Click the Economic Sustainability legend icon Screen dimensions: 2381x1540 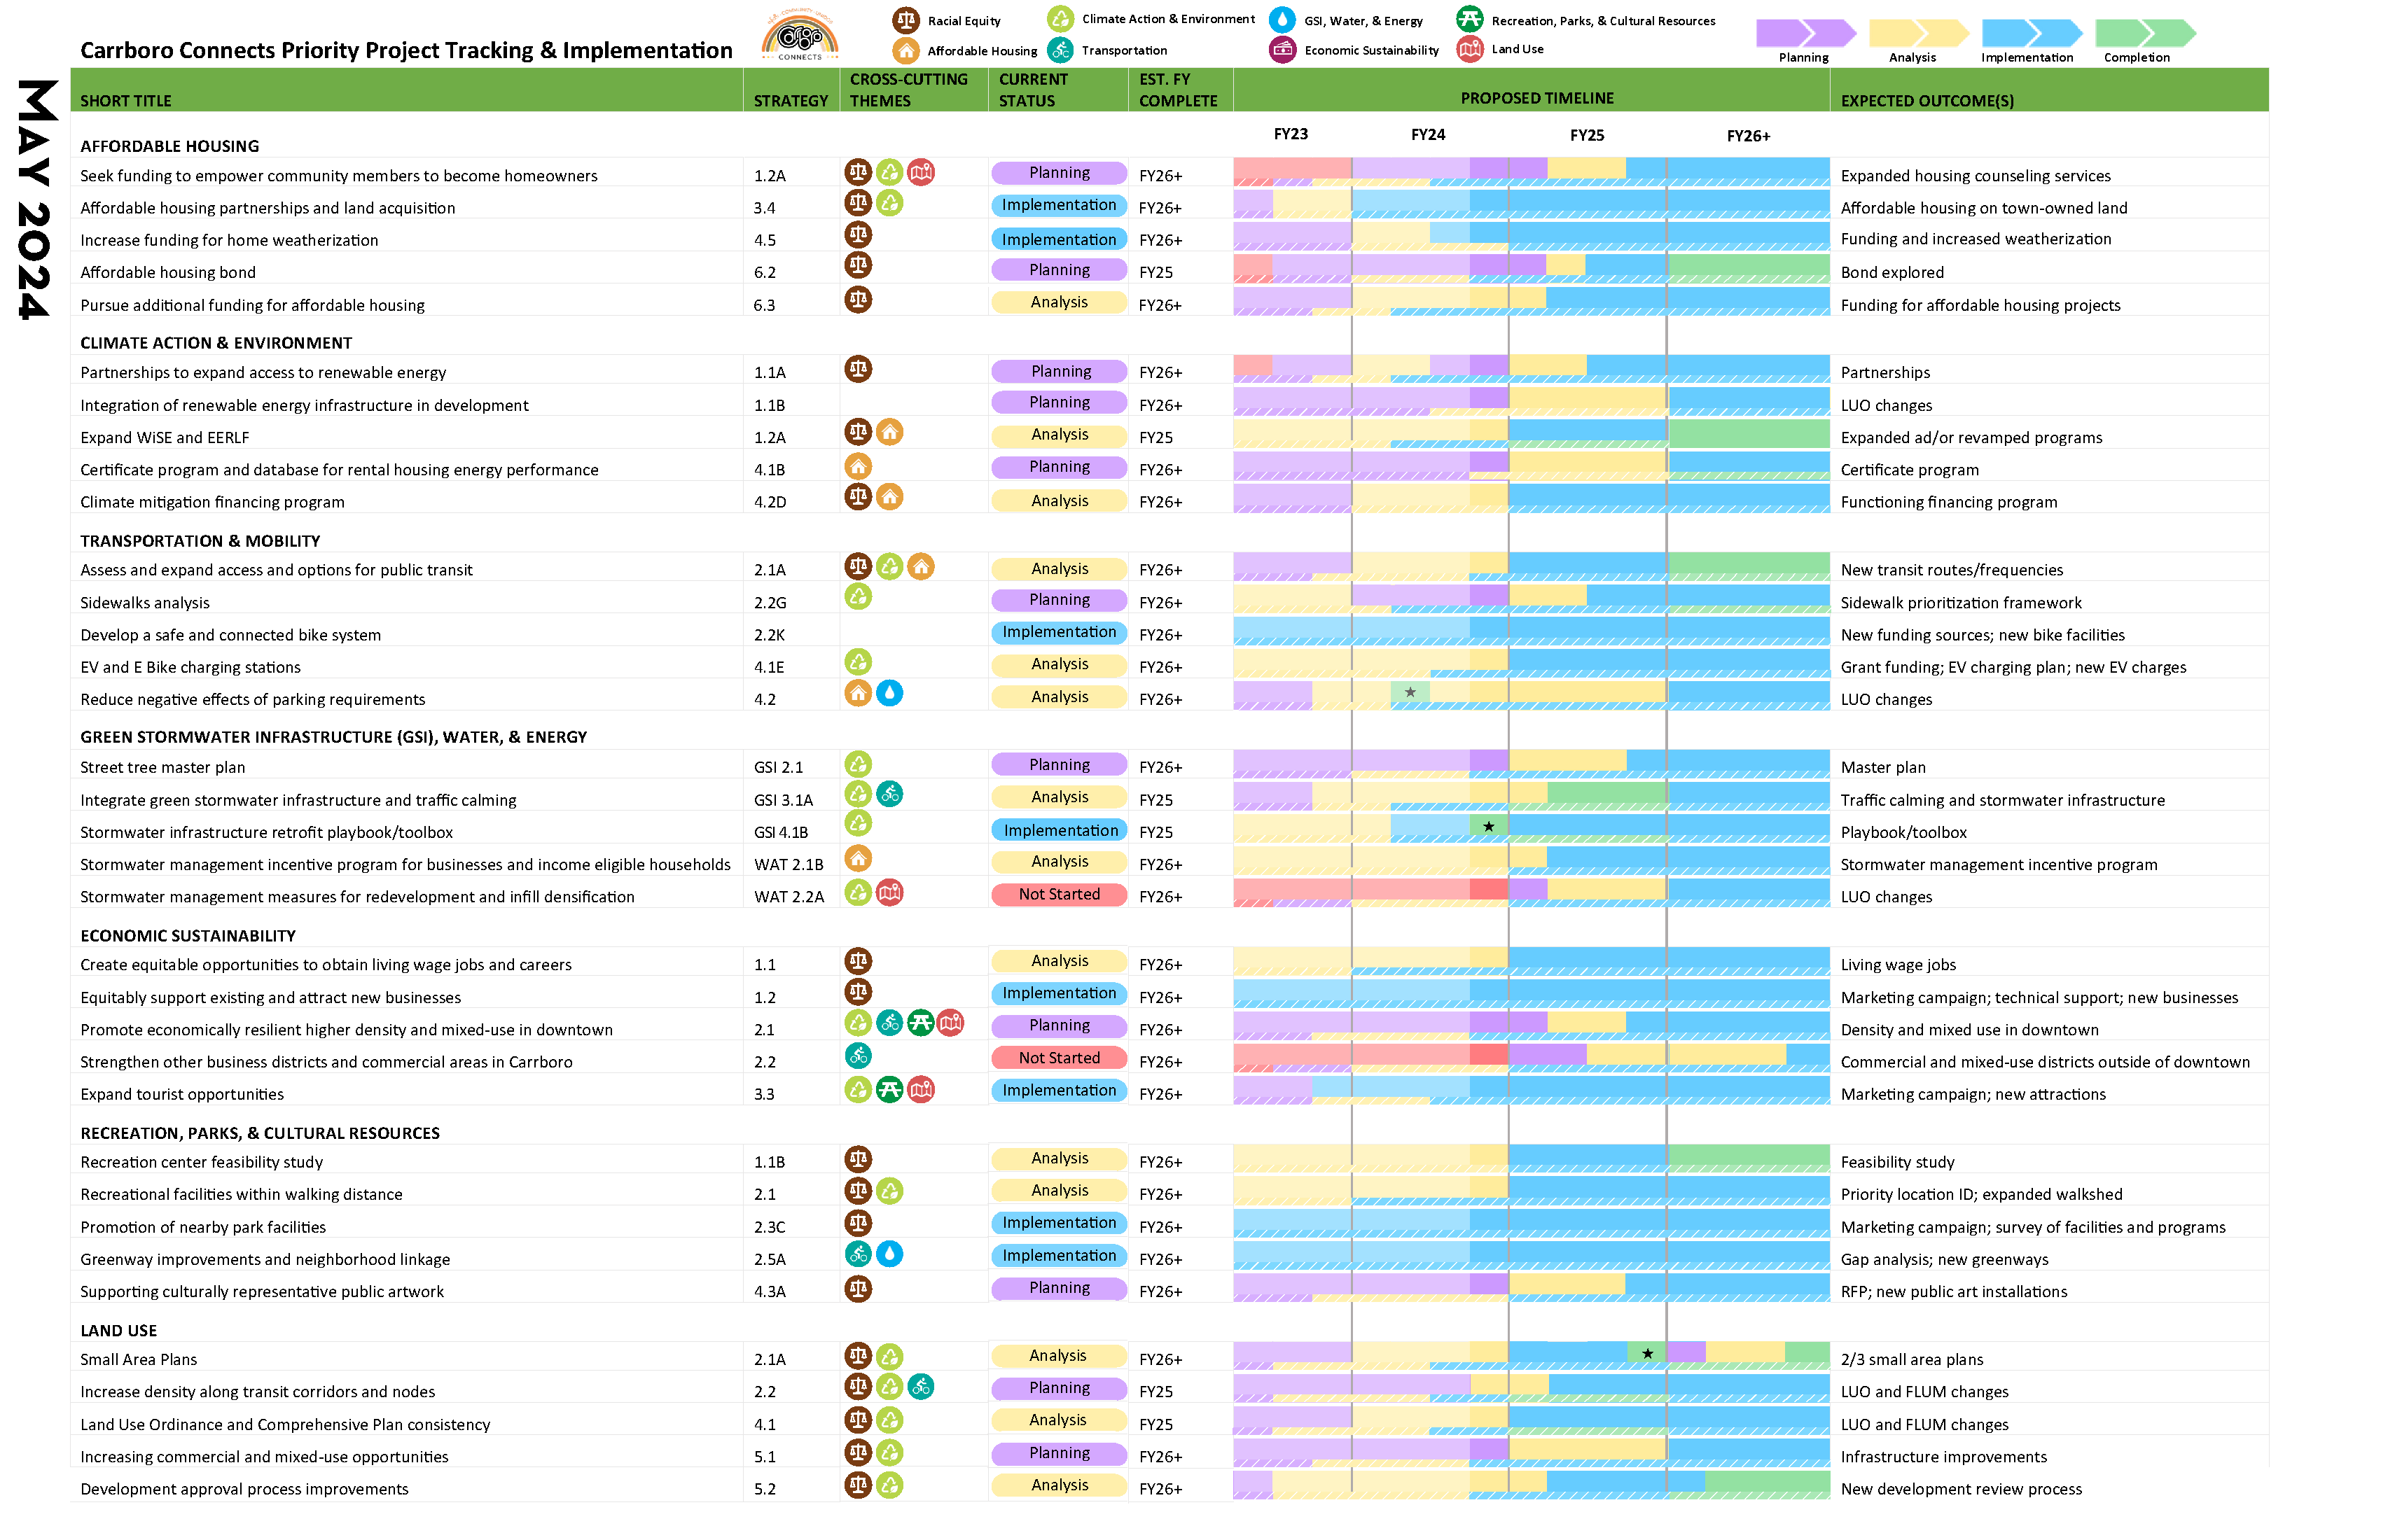point(1282,49)
